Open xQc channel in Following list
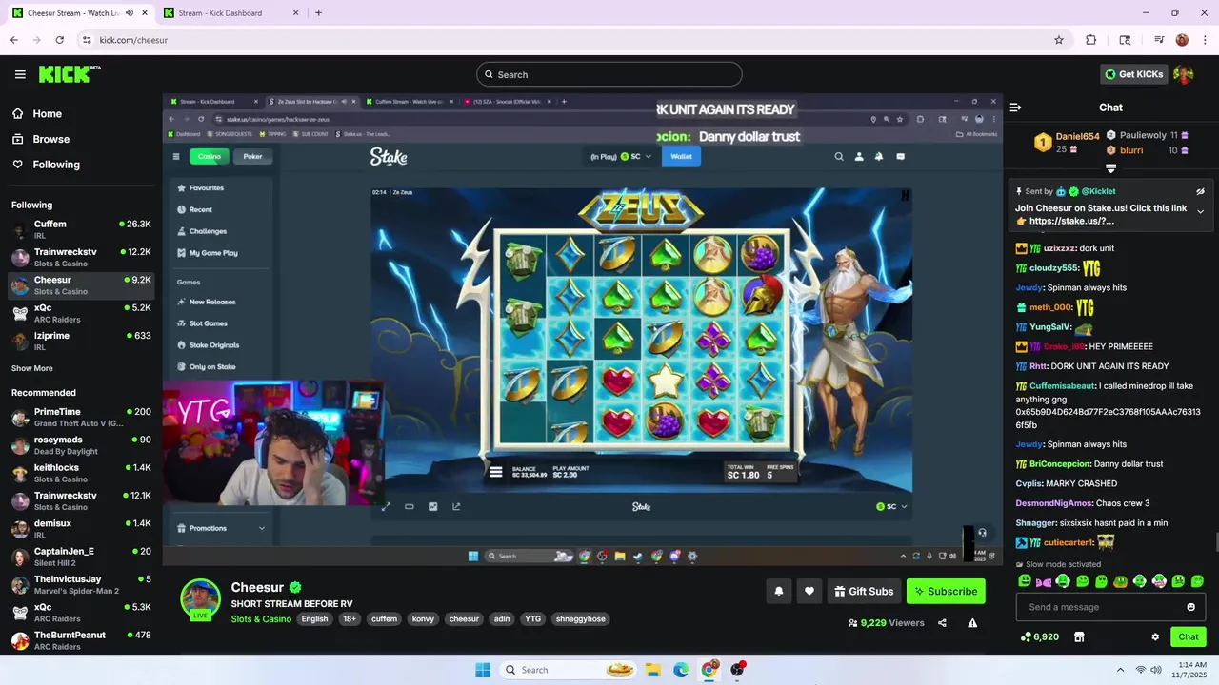The height and width of the screenshot is (685, 1219). (x=81, y=313)
